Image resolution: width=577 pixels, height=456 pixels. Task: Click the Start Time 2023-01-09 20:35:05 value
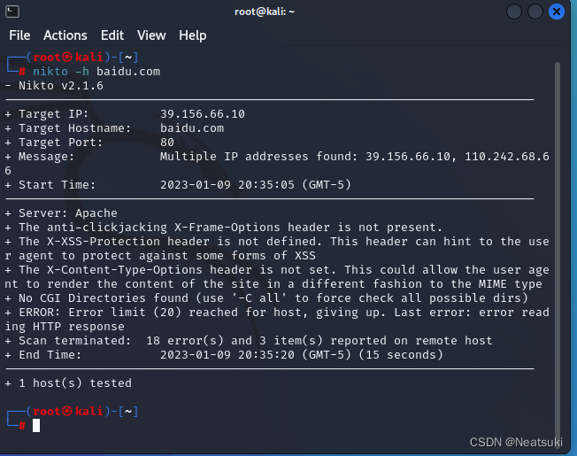(x=256, y=185)
